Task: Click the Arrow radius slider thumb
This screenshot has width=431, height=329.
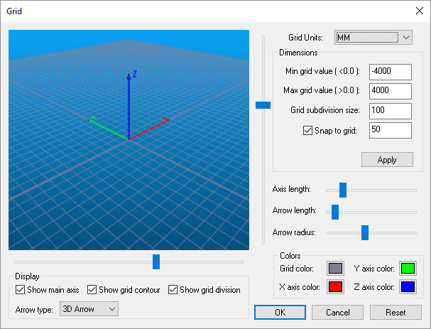Action: point(365,233)
